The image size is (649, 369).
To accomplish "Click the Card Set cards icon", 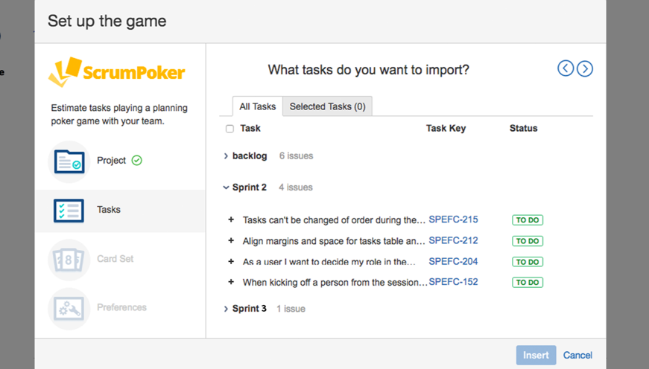I will [x=69, y=260].
